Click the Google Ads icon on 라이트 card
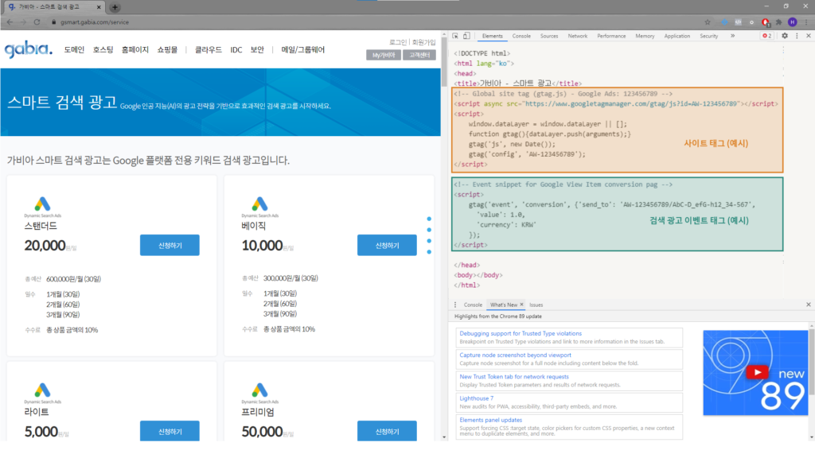Screen dimensions: 815x458 [x=43, y=390]
